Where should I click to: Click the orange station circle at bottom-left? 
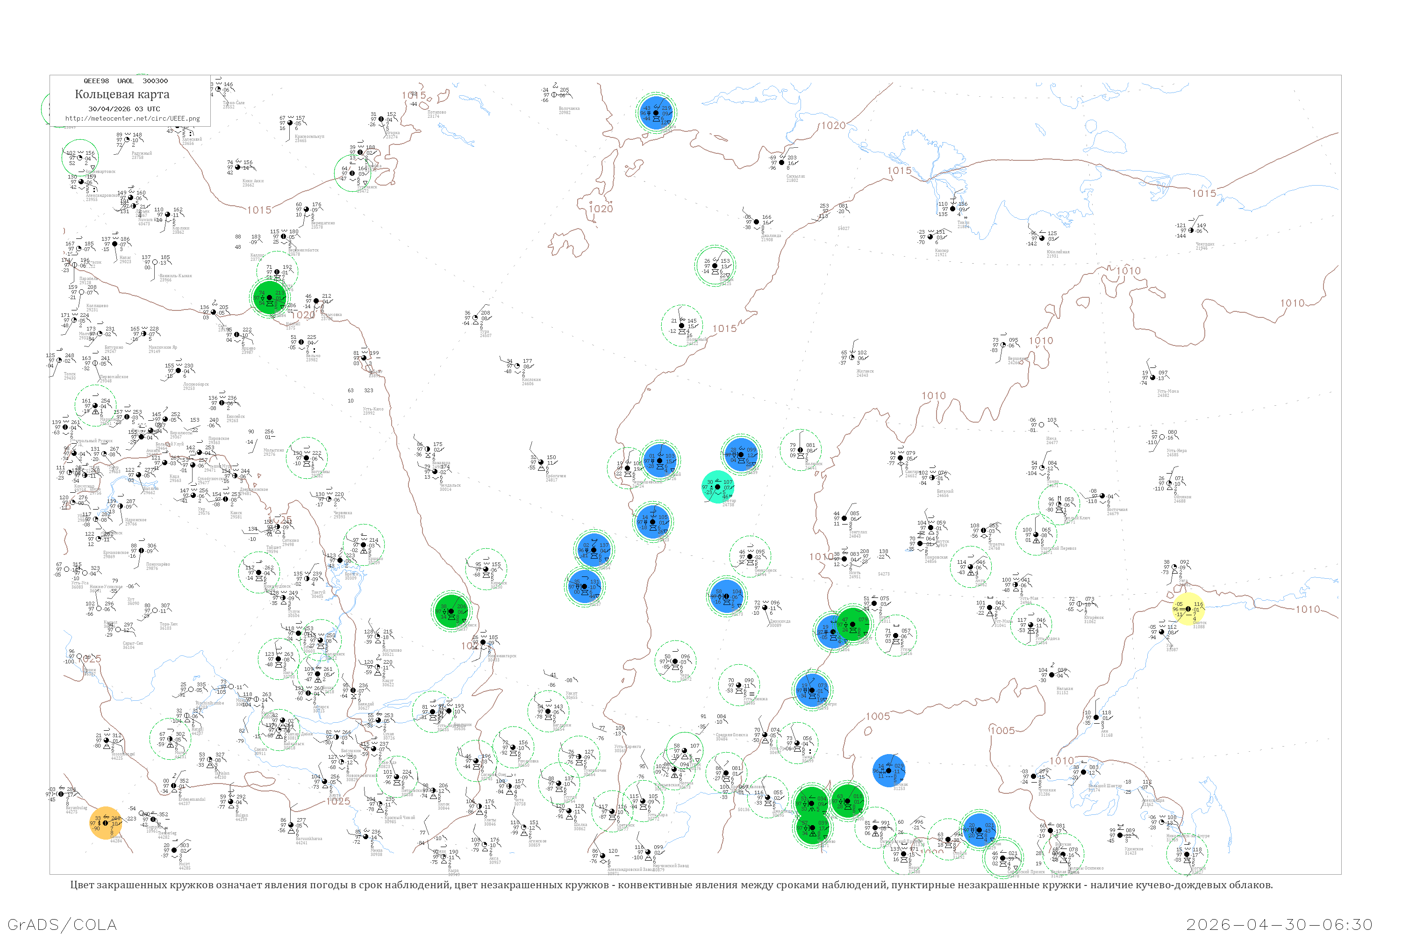click(106, 823)
